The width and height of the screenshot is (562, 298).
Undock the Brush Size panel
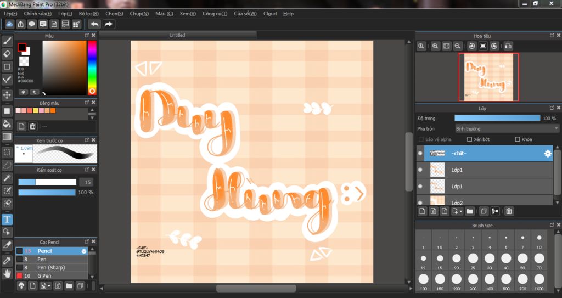[x=552, y=225]
